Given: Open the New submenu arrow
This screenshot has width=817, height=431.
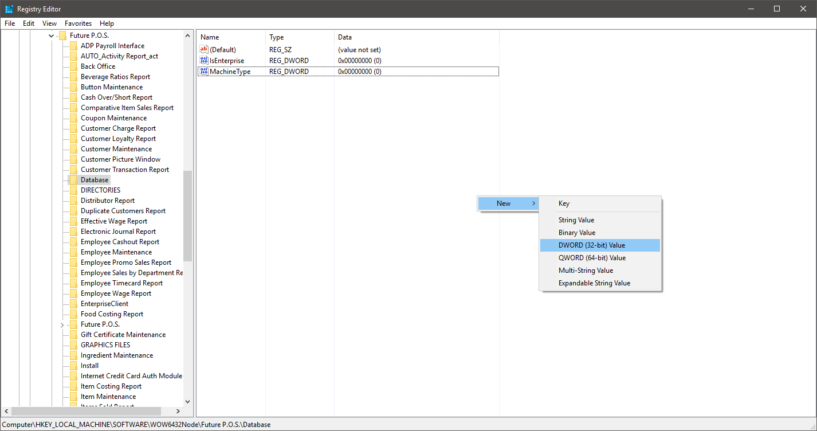Looking at the screenshot, I should click(534, 203).
